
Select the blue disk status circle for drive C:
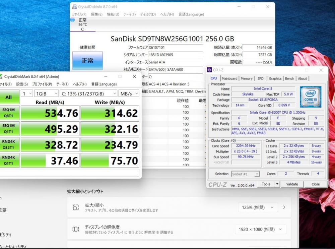[x=73, y=20]
